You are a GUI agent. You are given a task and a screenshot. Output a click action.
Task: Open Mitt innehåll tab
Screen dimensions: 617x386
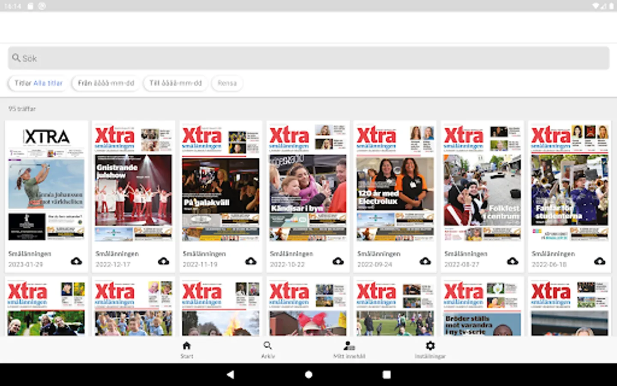(349, 350)
